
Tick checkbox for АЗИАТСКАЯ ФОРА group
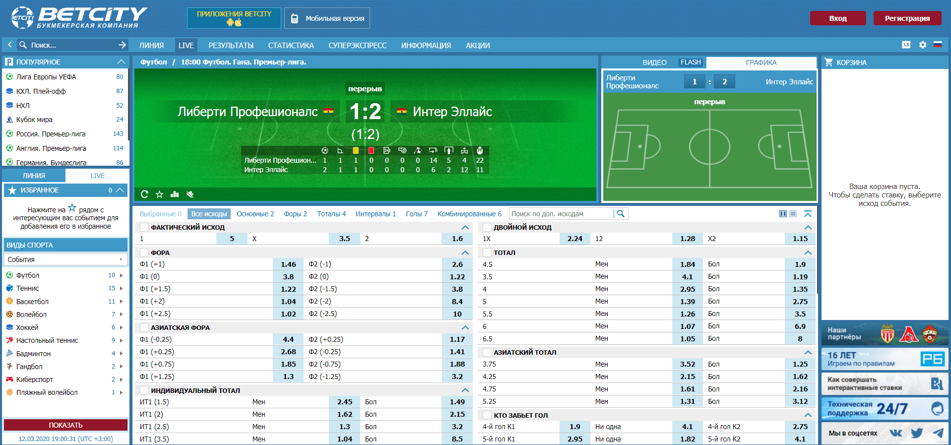(x=144, y=327)
